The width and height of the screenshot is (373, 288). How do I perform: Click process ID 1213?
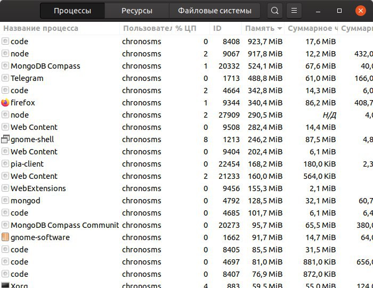pyautogui.click(x=231, y=139)
